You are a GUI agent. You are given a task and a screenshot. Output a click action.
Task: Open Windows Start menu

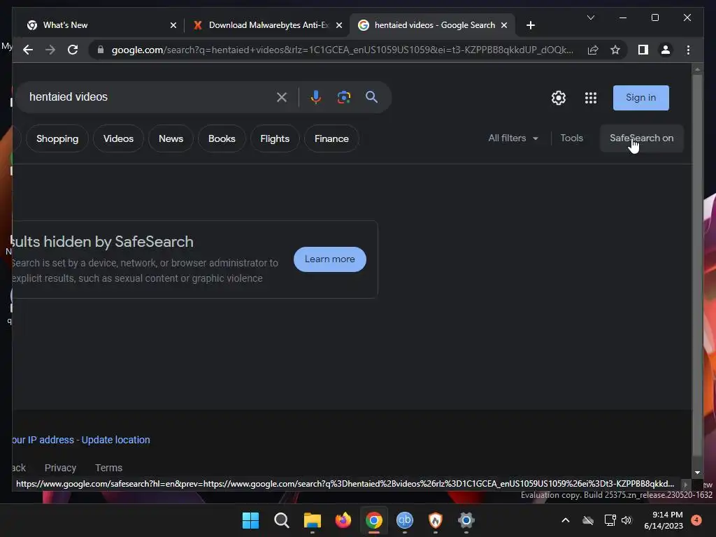250,520
